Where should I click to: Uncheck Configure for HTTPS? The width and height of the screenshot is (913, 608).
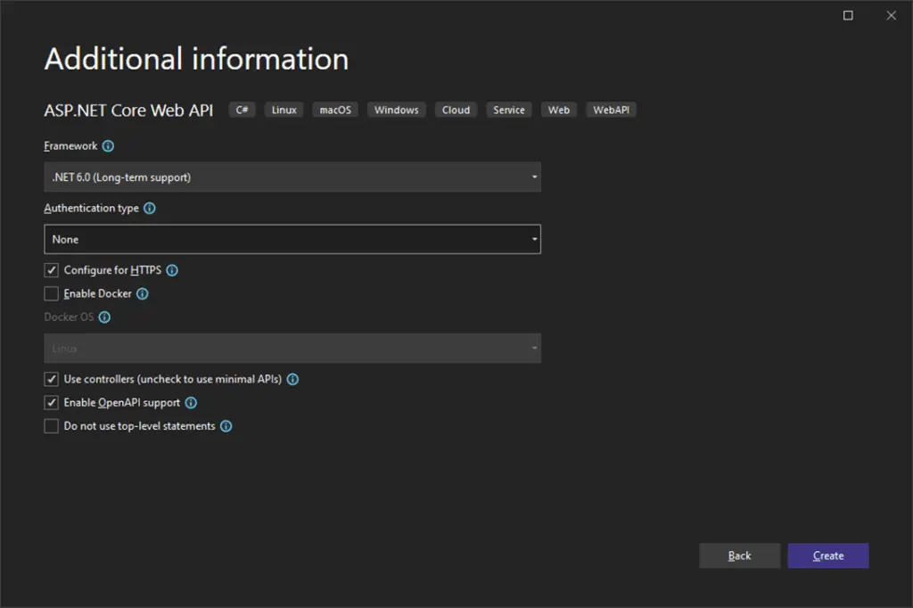tap(51, 270)
